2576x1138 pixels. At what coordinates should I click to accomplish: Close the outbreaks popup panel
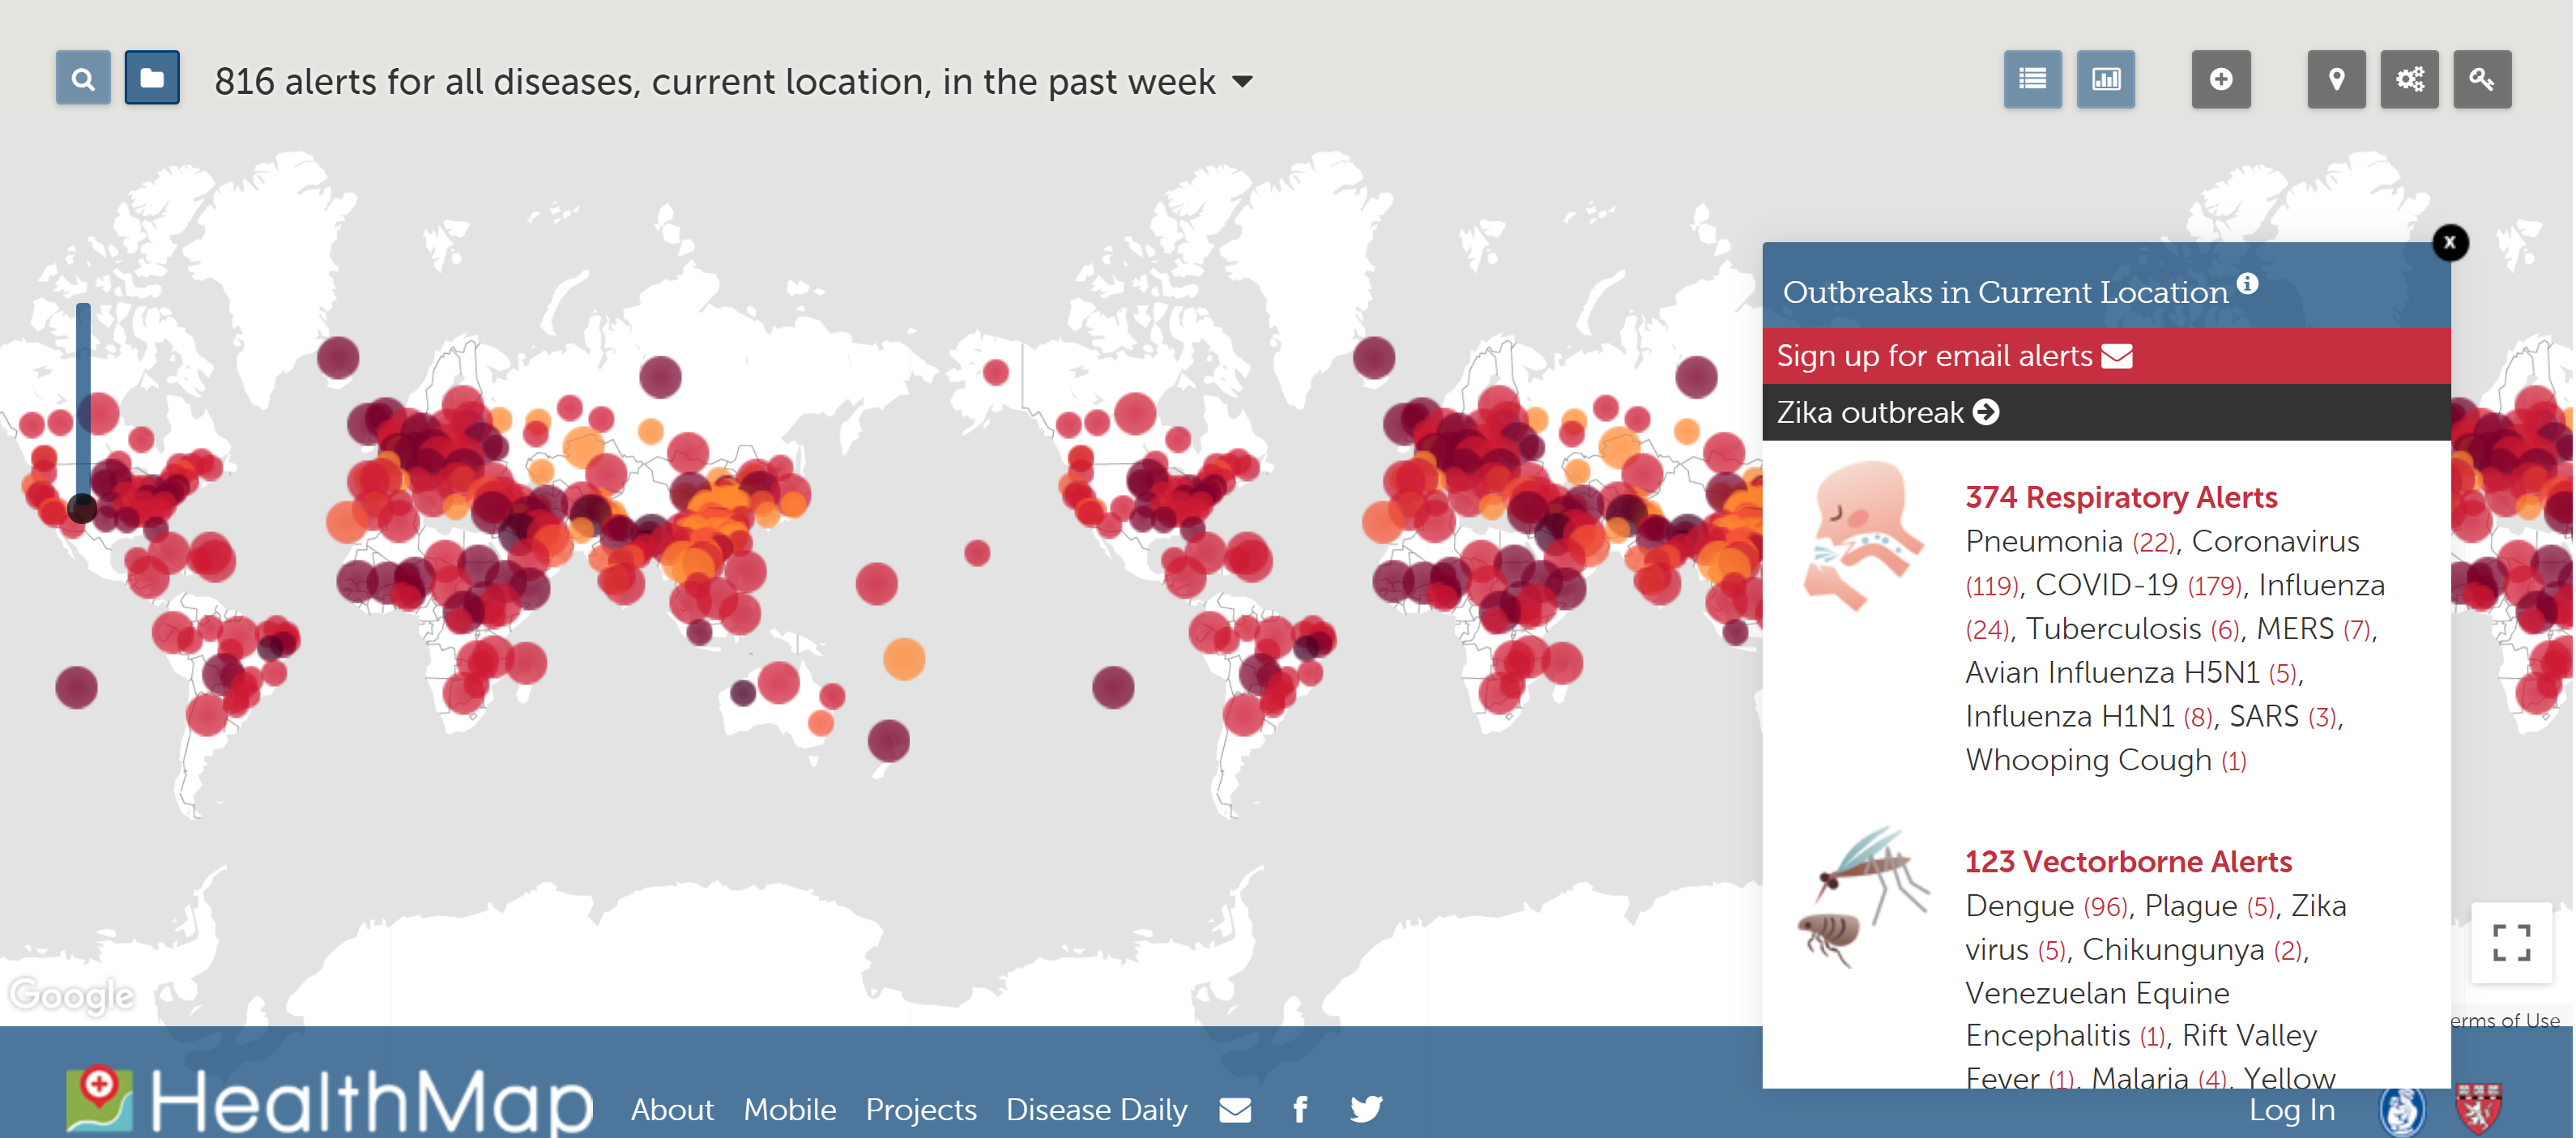2449,242
